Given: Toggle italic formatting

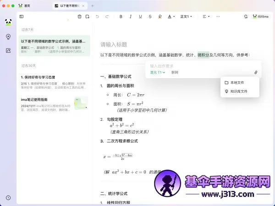Looking at the screenshot, I should [131, 16].
